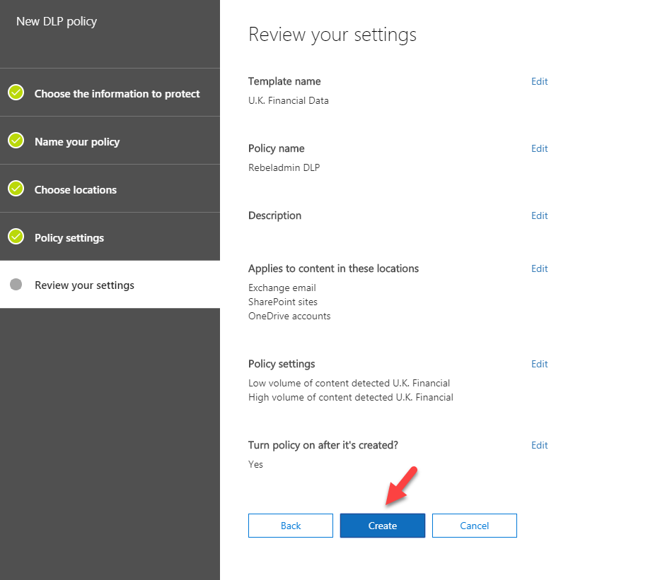The height and width of the screenshot is (580, 660).
Task: Open the Policy settings wizard step
Action: pyautogui.click(x=110, y=237)
